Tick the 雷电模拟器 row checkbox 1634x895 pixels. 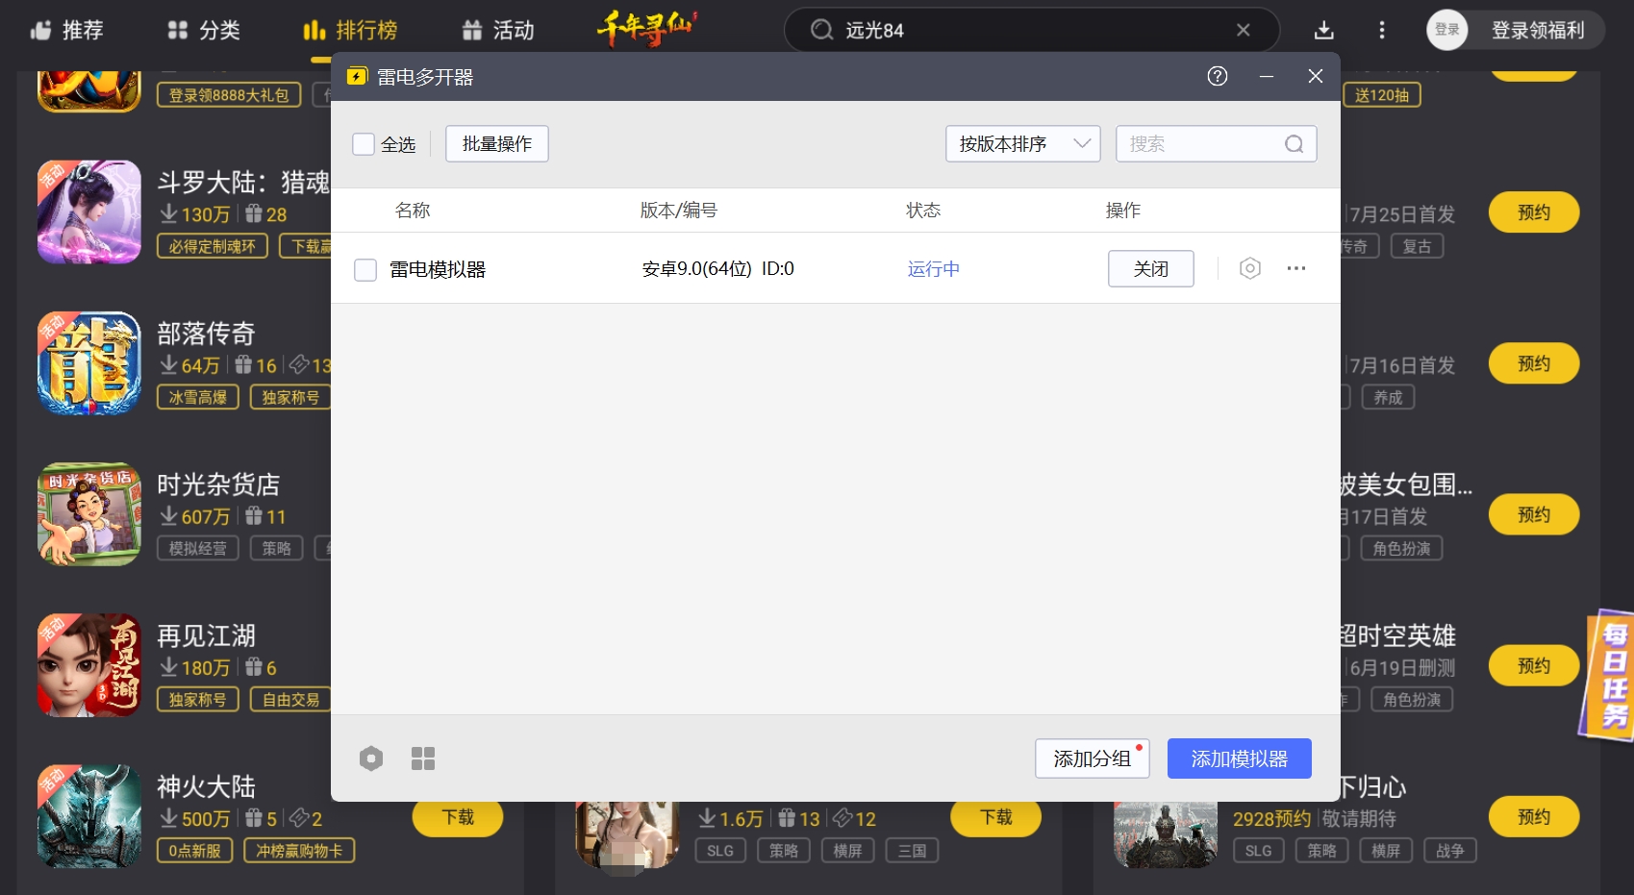[x=365, y=270]
